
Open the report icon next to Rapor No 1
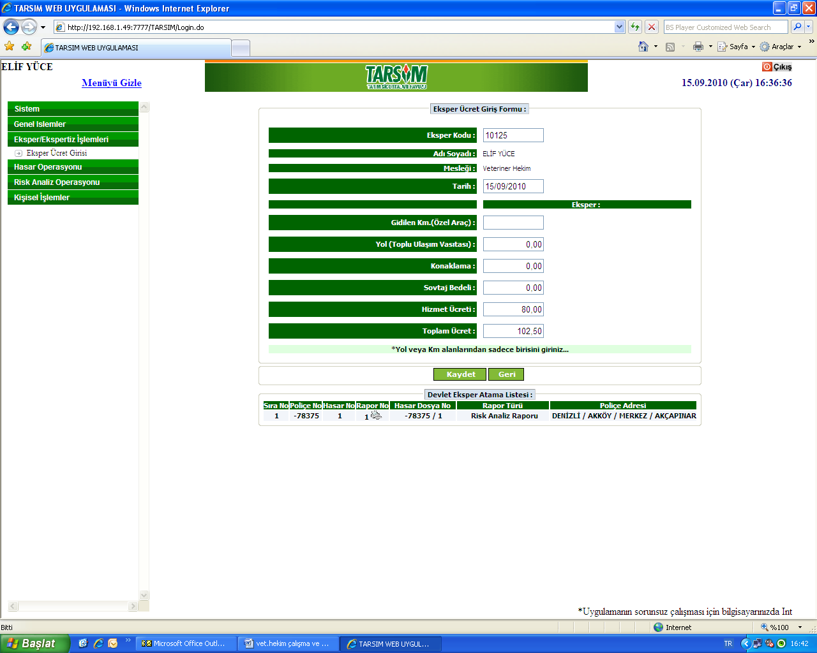pyautogui.click(x=376, y=416)
